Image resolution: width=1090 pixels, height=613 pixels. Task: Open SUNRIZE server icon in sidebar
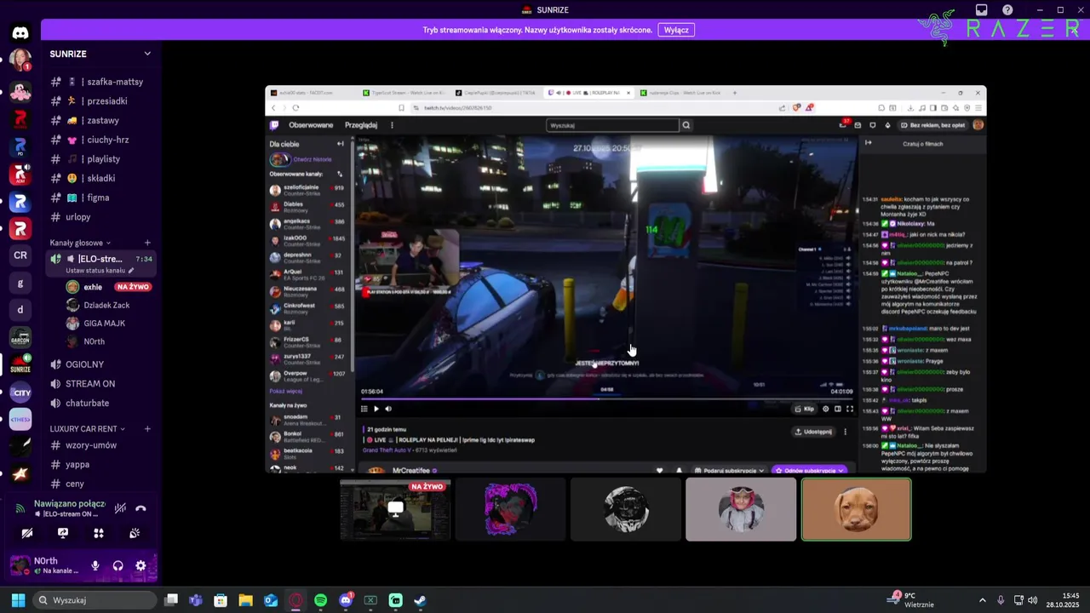click(x=20, y=364)
